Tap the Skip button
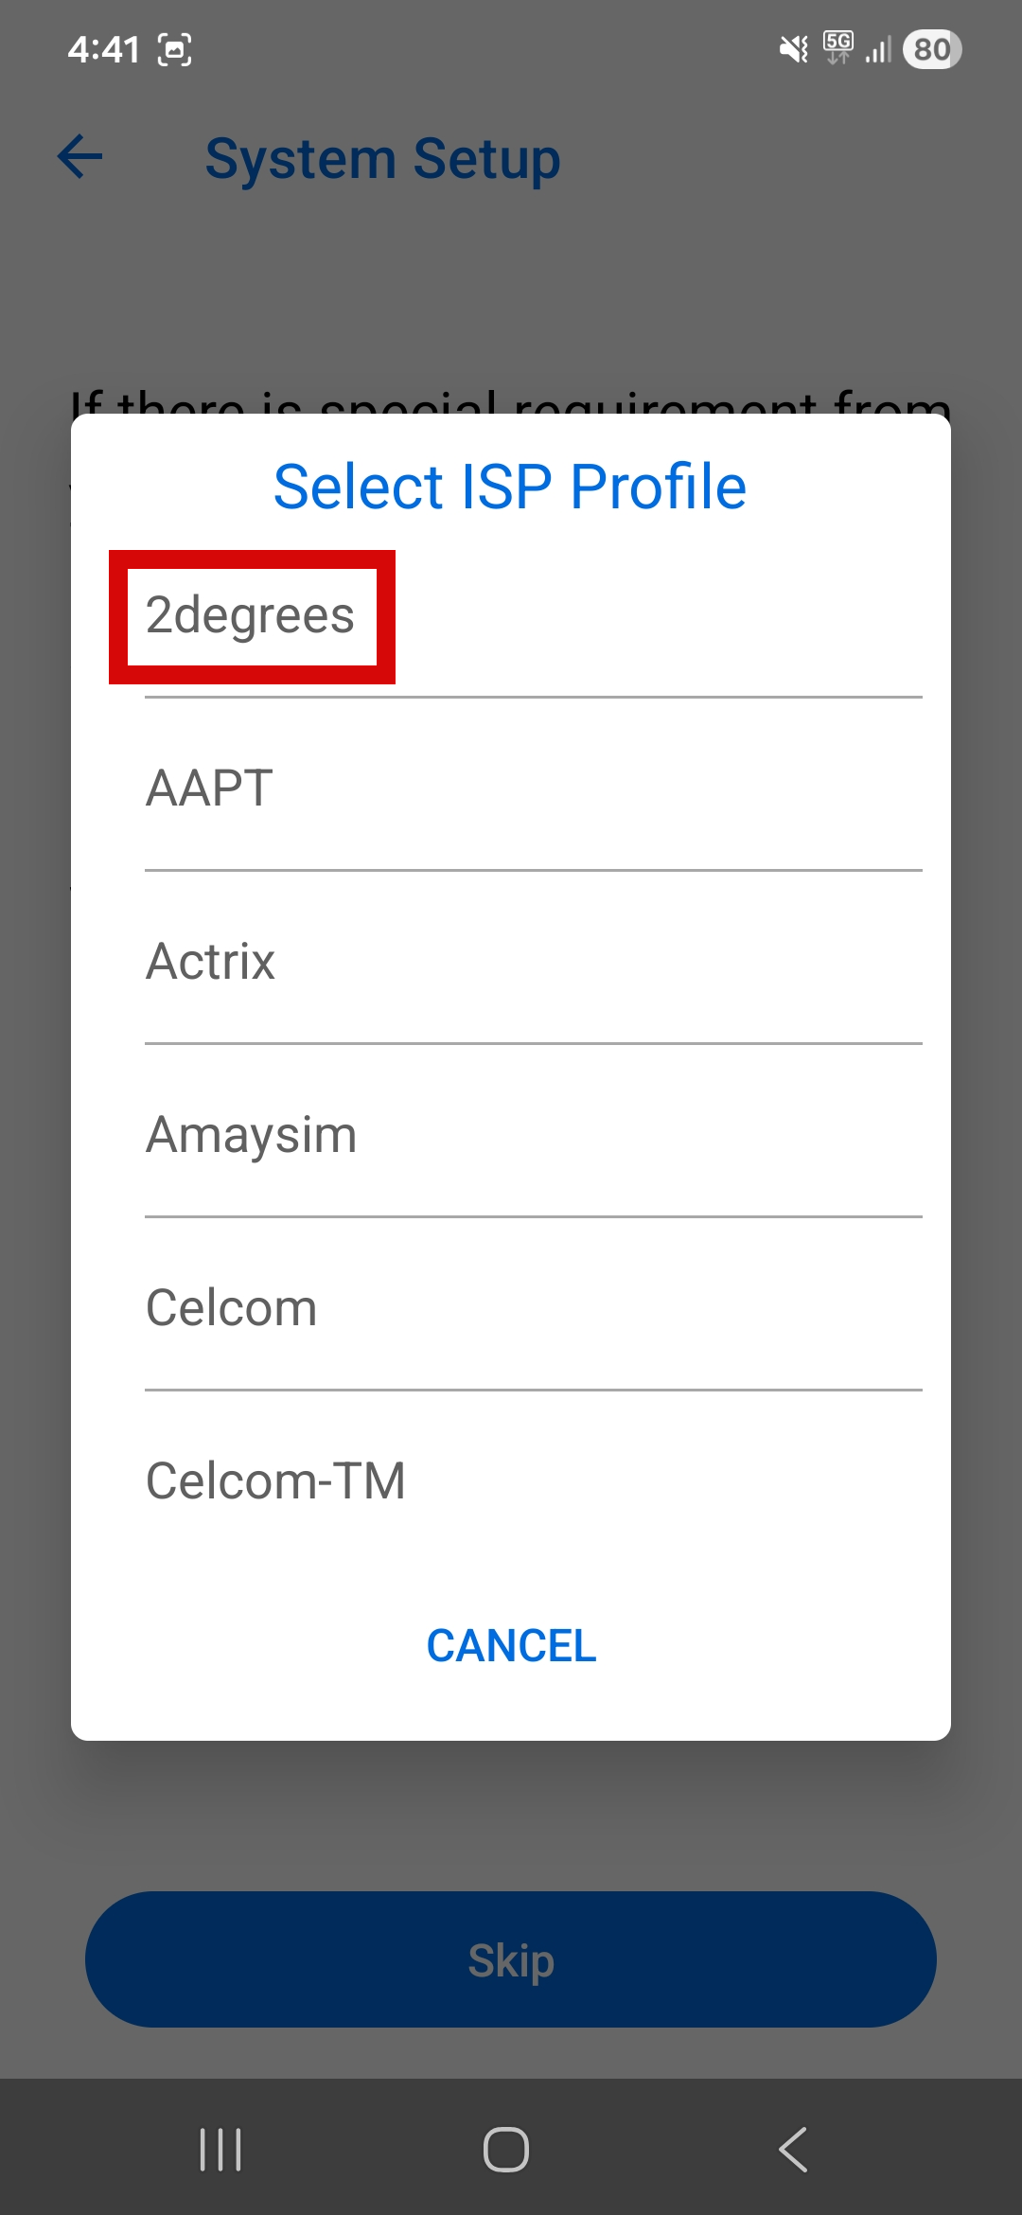Screen dimensions: 1022x2215 (x=511, y=1960)
